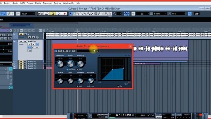The width and height of the screenshot is (211, 119).
Task: Select the Glue tool
Action: [x=81, y=14]
